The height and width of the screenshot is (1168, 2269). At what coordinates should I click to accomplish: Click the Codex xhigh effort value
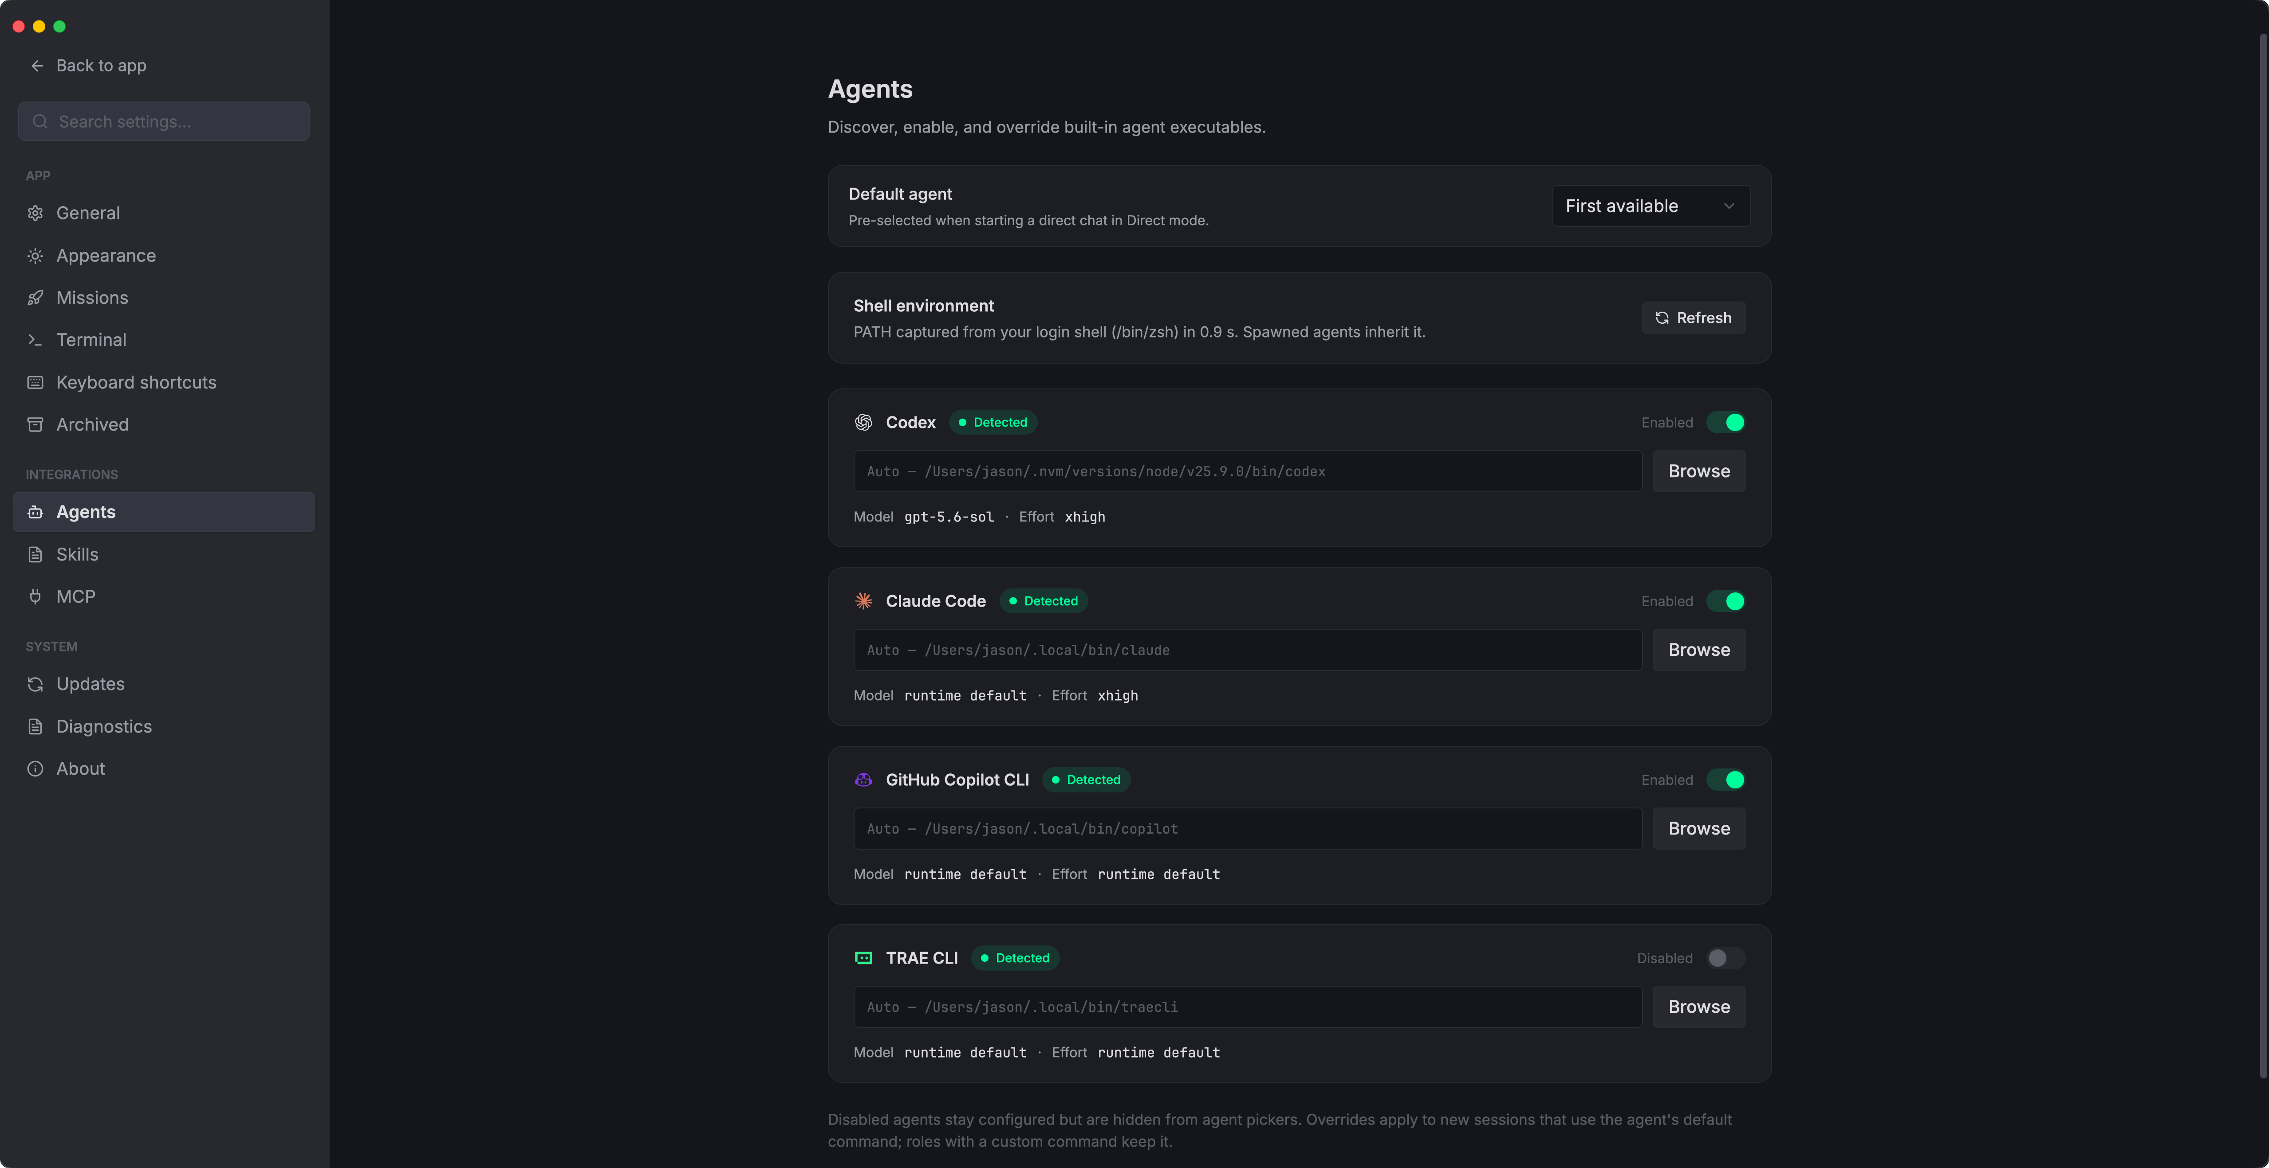[1084, 517]
